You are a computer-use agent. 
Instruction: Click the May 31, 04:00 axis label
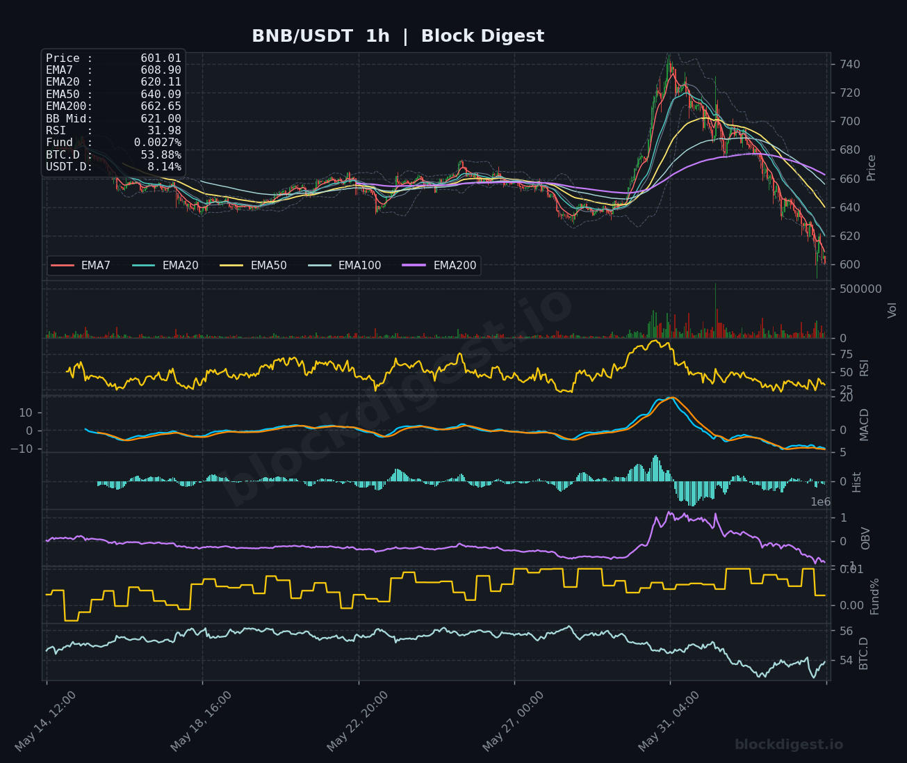669,721
